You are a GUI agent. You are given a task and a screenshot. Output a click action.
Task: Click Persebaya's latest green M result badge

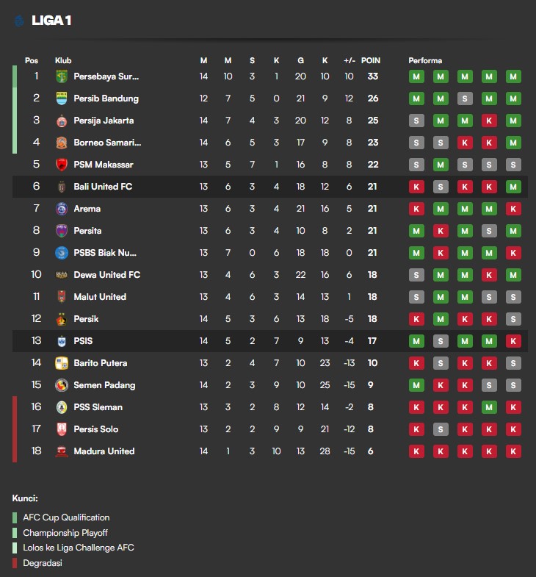point(513,76)
